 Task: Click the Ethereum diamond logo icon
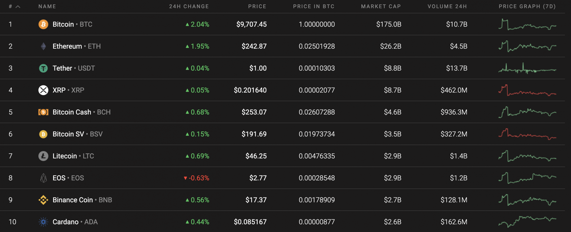[43, 46]
